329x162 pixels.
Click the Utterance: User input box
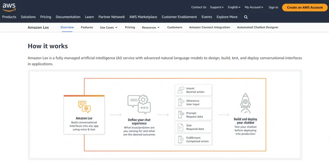click(x=193, y=102)
